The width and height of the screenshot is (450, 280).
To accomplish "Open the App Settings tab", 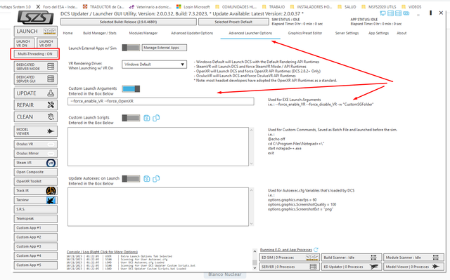I will point(378,33).
